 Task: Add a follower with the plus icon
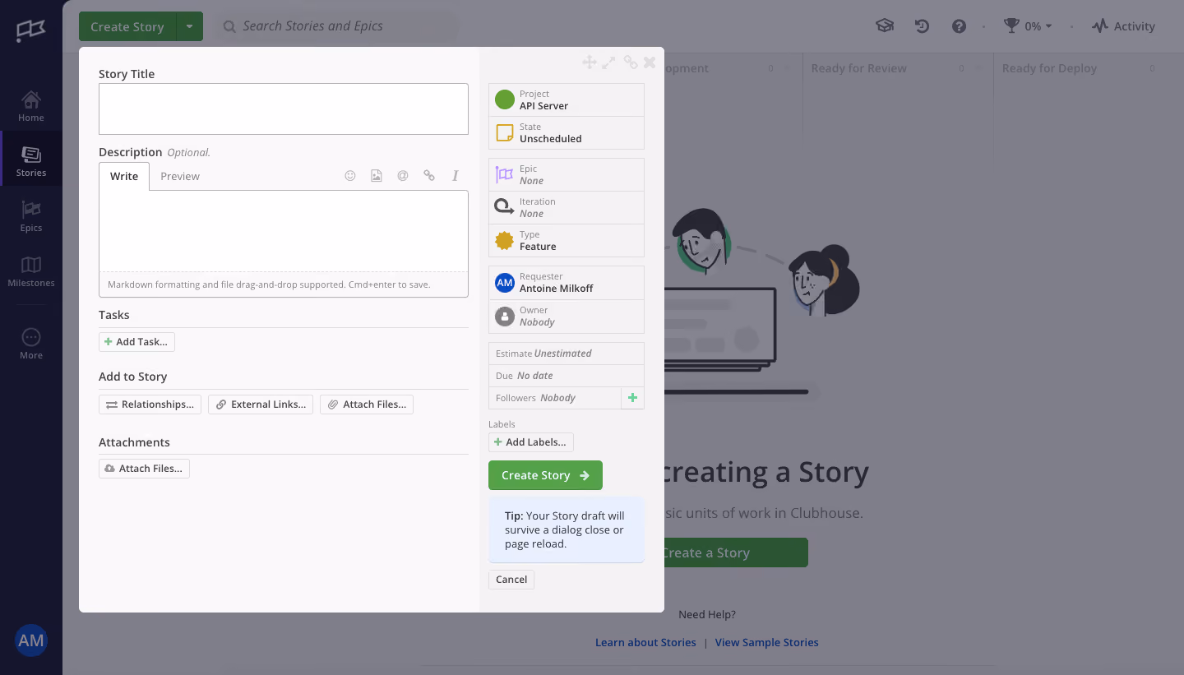pyautogui.click(x=632, y=398)
